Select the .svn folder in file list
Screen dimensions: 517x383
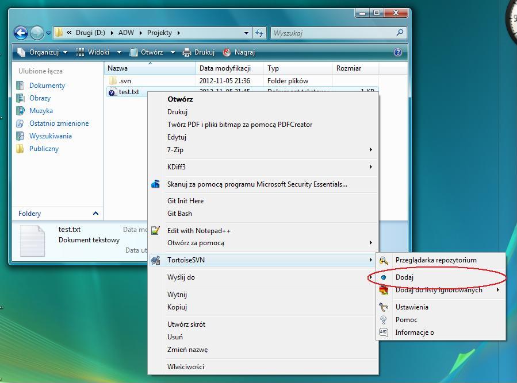click(125, 81)
